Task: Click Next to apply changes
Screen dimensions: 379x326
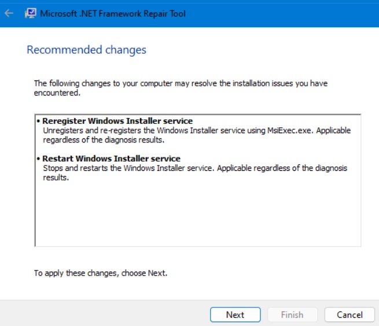Action: [x=235, y=314]
